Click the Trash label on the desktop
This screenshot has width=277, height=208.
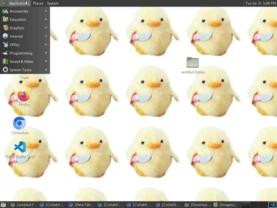point(24,77)
